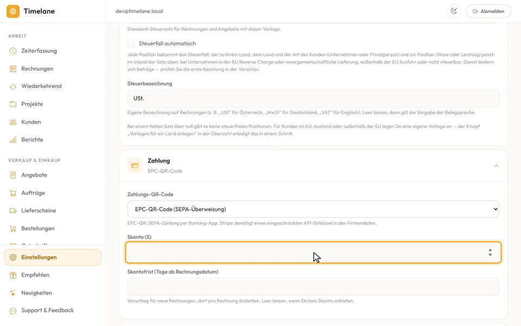This screenshot has height=326, width=521.
Task: Click the Steuerfall automatisch label
Action: pyautogui.click(x=167, y=43)
